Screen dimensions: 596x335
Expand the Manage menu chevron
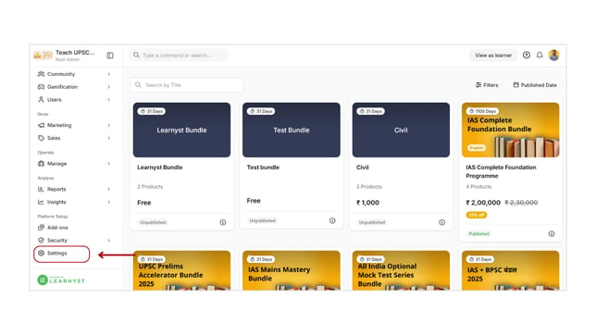(x=108, y=164)
